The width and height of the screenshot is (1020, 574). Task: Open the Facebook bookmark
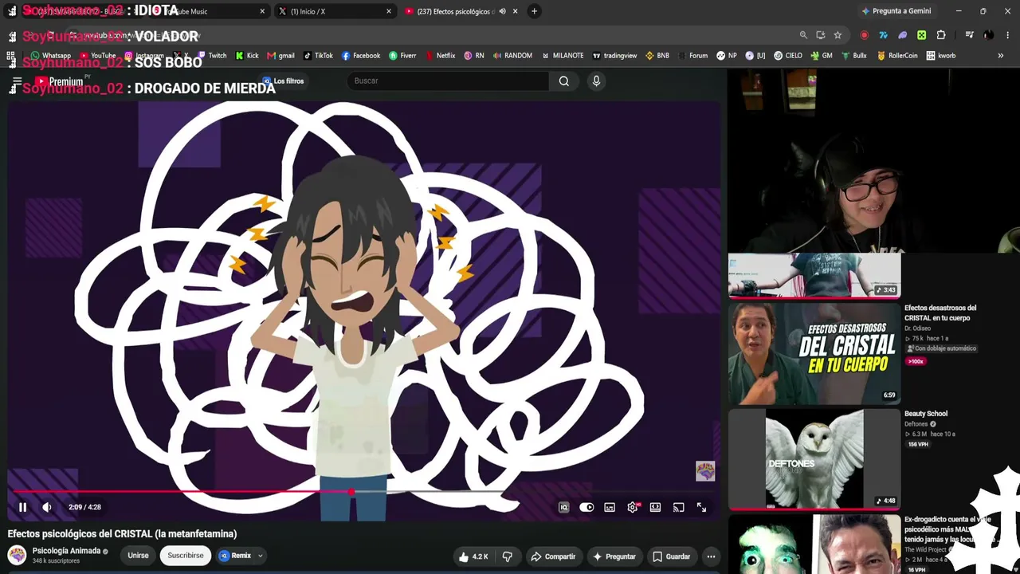tap(361, 56)
